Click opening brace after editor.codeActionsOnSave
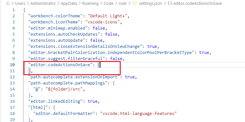This screenshot has height=122, width=245. [x=99, y=65]
